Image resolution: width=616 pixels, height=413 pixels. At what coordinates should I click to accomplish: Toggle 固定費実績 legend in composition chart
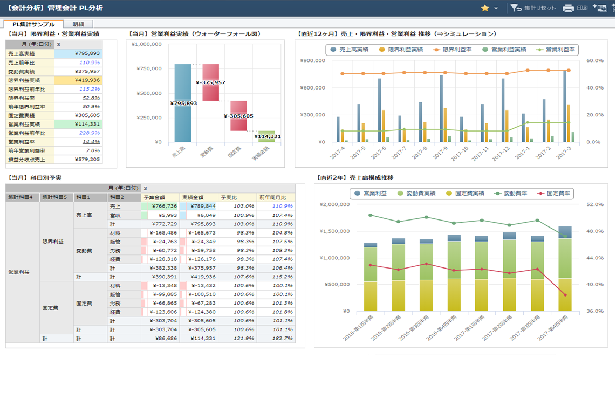[465, 193]
